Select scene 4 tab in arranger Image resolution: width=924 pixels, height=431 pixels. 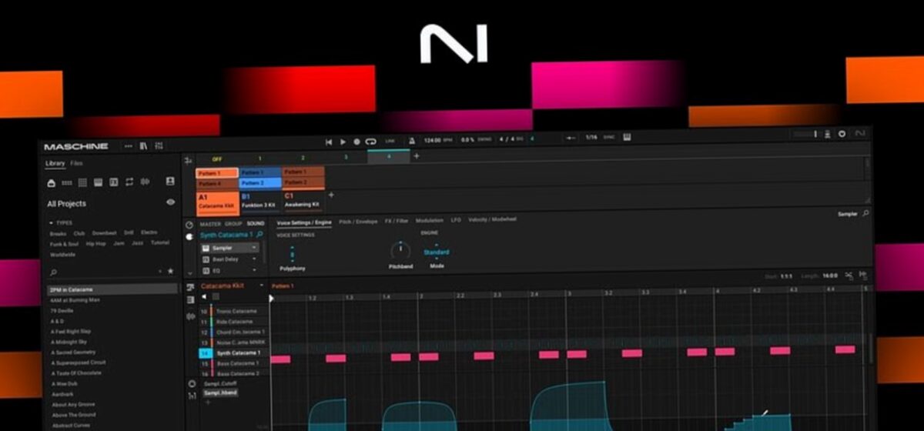tap(388, 156)
